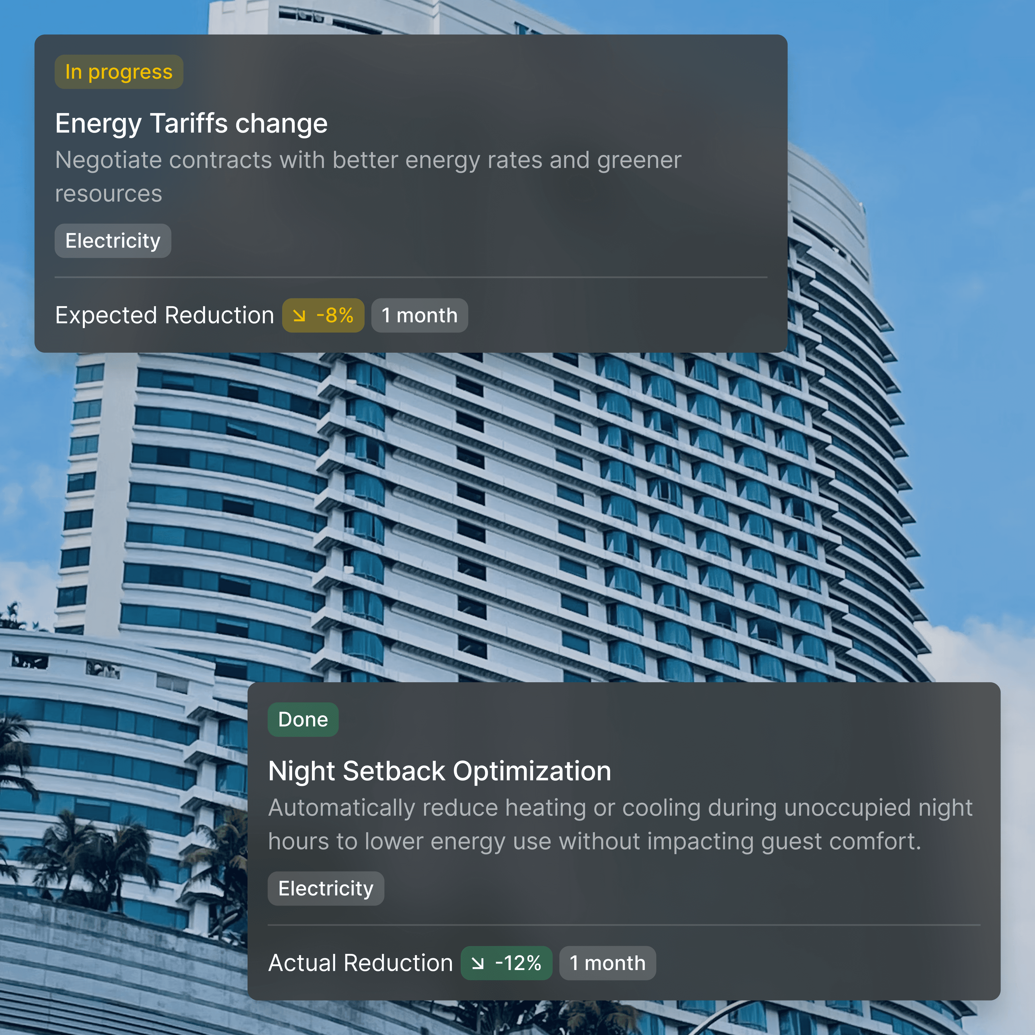
Task: Open the Energy Tariffs change title
Action: [191, 124]
